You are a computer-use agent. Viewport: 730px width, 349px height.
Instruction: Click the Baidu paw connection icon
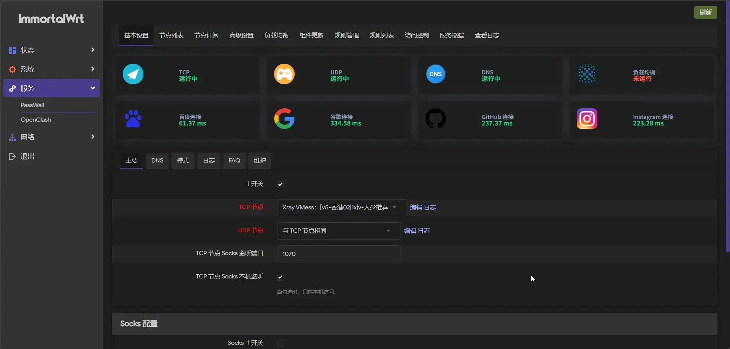(x=133, y=119)
